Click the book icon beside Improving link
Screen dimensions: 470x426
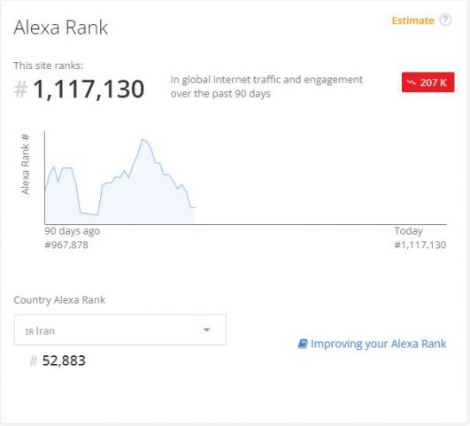tap(303, 344)
